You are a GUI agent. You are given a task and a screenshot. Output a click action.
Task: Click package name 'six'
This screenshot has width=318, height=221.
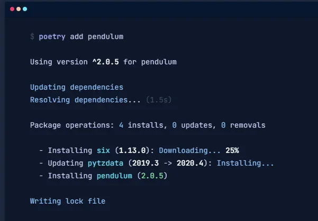point(103,150)
